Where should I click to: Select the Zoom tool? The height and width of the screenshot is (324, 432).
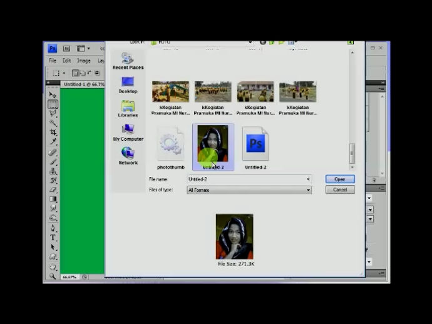tap(53, 276)
